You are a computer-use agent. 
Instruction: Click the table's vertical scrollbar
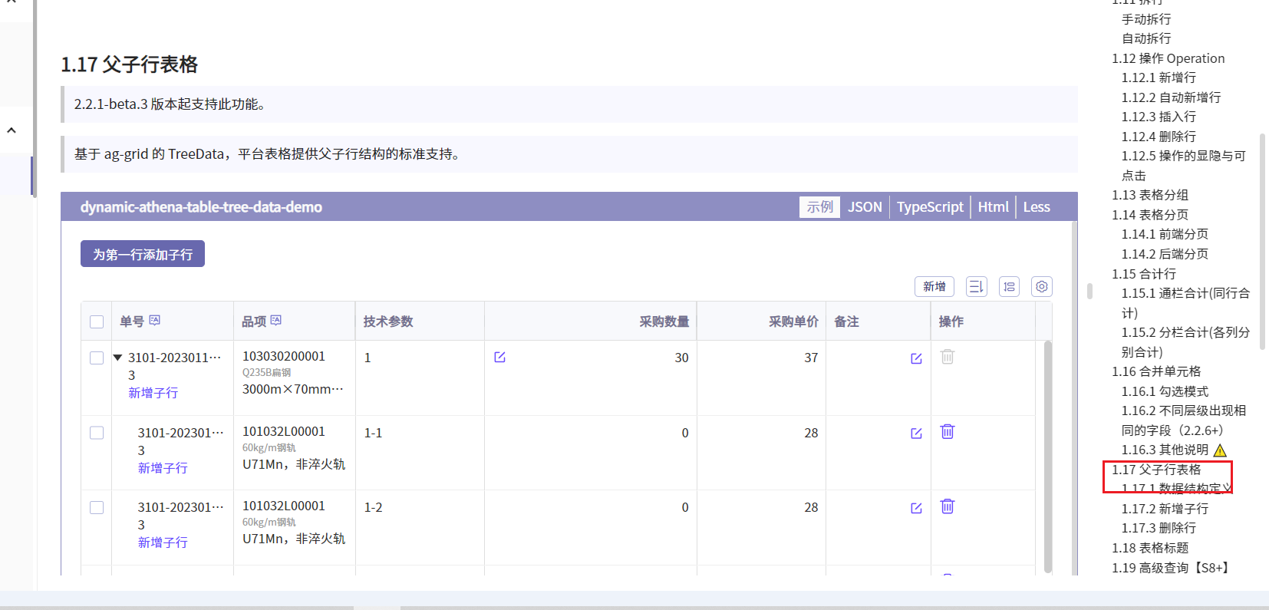click(1048, 457)
